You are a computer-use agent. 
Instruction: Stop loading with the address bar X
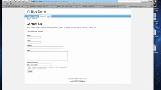pyautogui.click(x=140, y=1)
